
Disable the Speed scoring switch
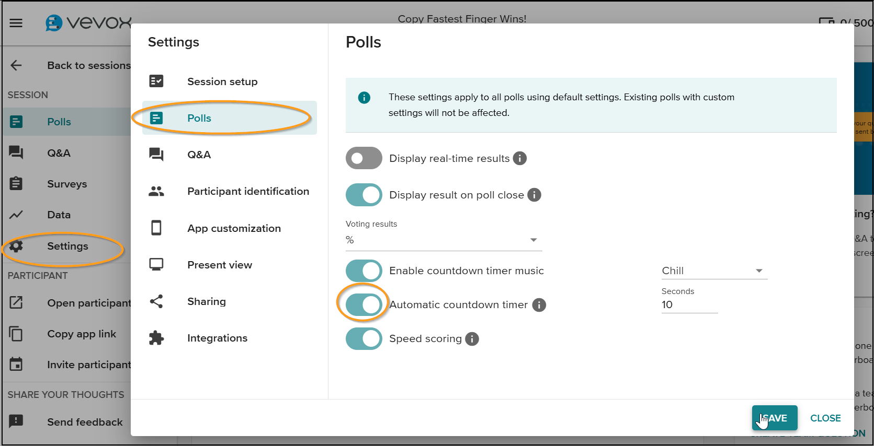click(364, 338)
